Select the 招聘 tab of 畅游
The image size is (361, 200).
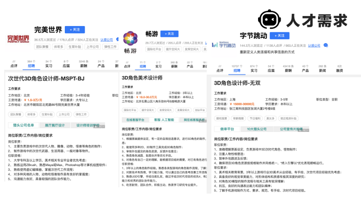pos(143,65)
